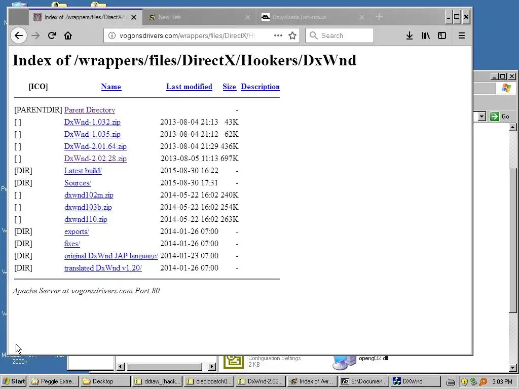
Task: Go back with the browser back arrow
Action: pos(19,35)
